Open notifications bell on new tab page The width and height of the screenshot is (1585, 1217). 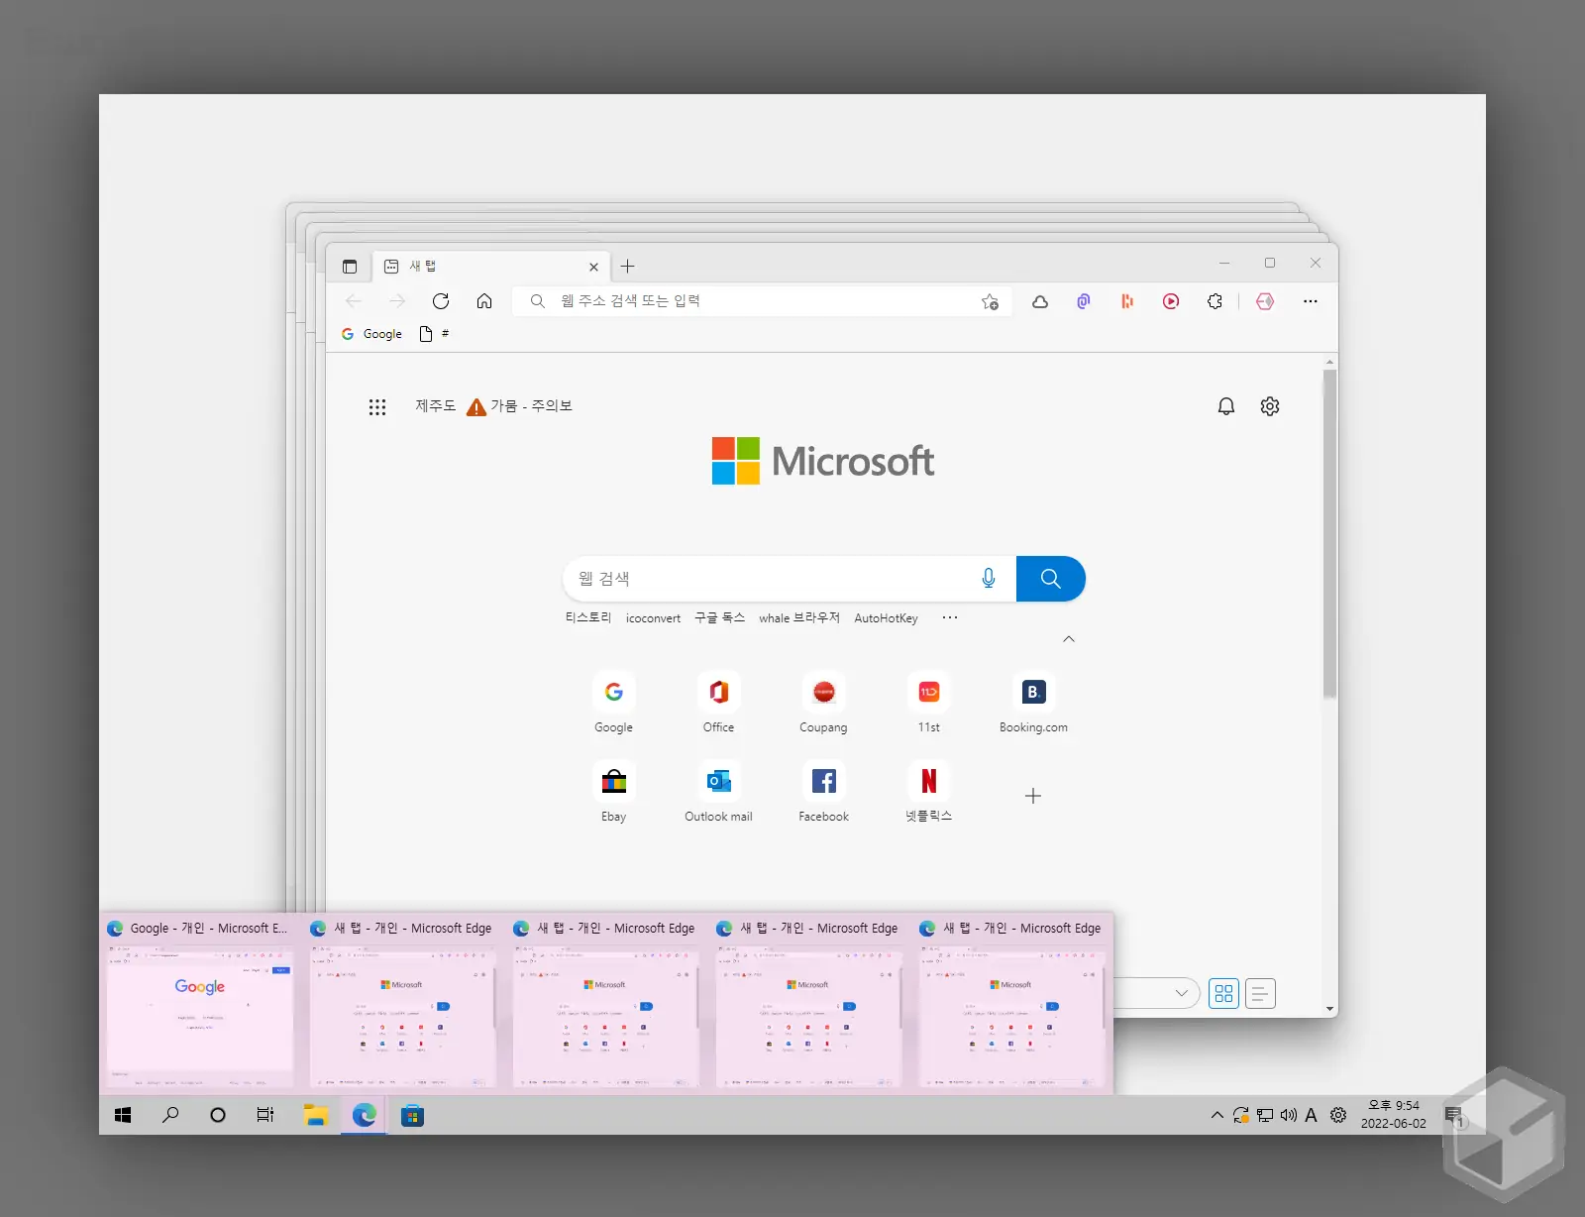click(x=1226, y=406)
